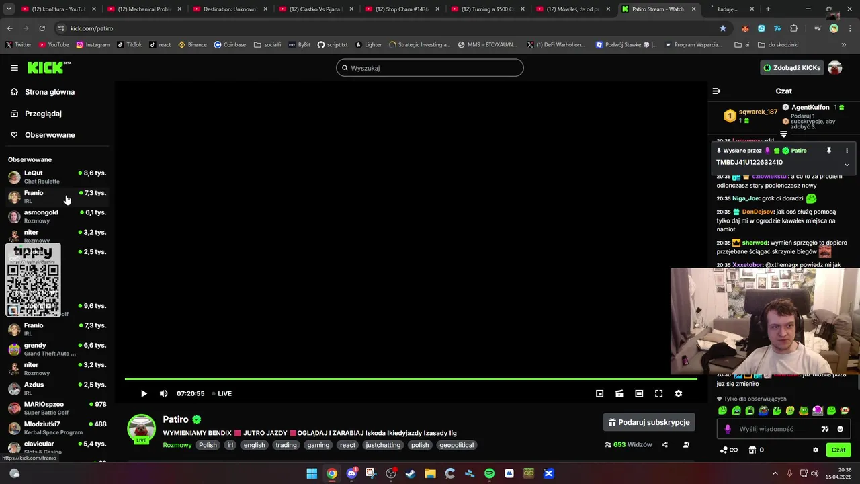This screenshot has height=484, width=860.
Task: Open a new browser tab
Action: [x=768, y=9]
